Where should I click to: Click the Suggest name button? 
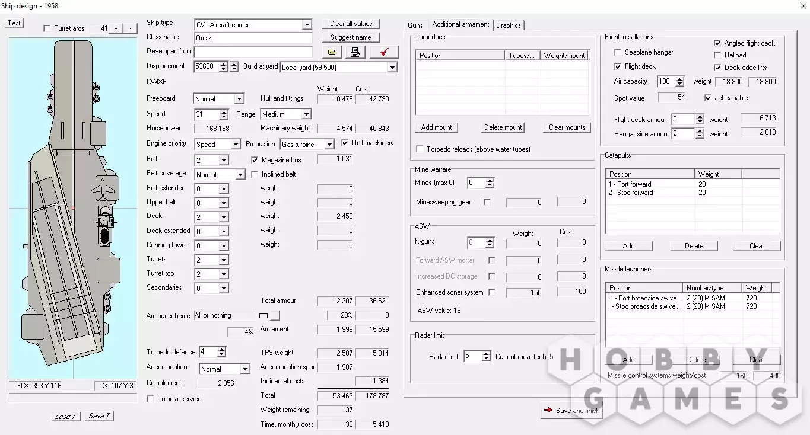click(351, 37)
